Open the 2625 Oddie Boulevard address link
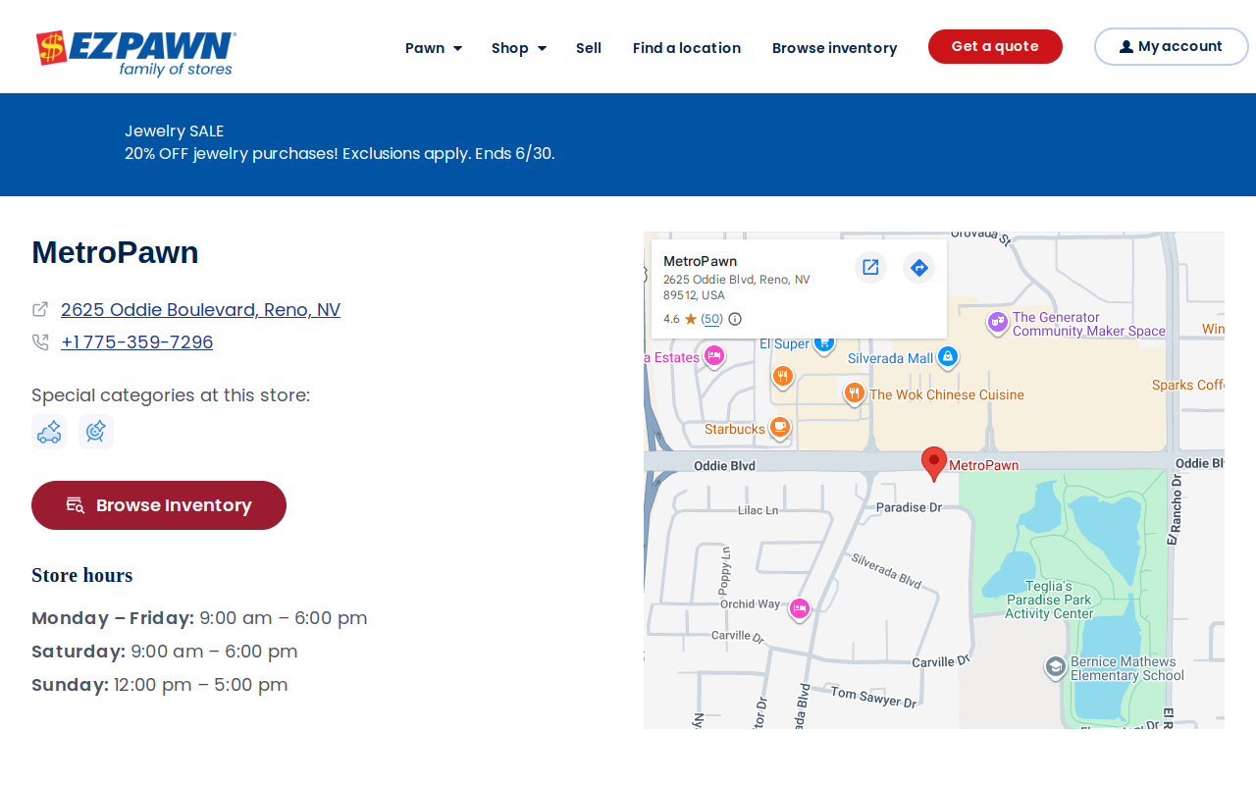The image size is (1256, 785). point(200,310)
